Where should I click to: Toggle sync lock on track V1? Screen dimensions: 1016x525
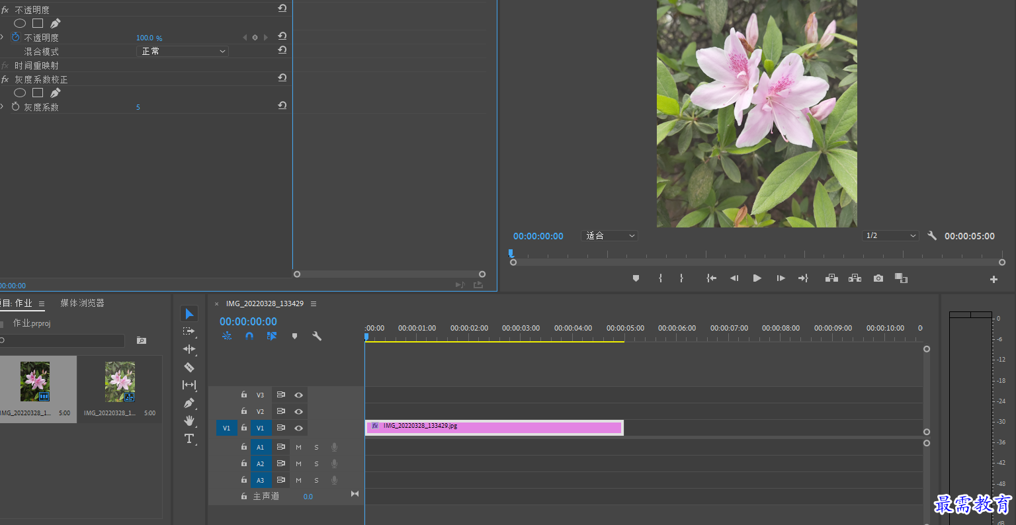click(x=281, y=428)
